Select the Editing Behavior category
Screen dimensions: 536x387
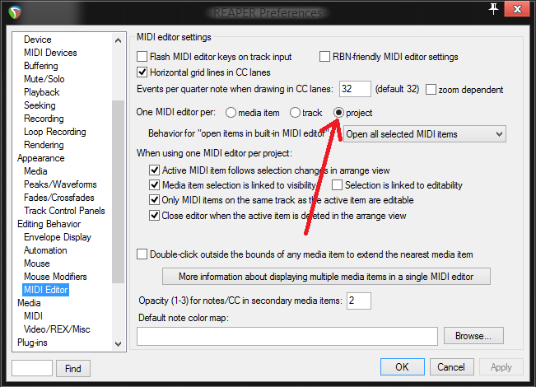[x=49, y=224]
